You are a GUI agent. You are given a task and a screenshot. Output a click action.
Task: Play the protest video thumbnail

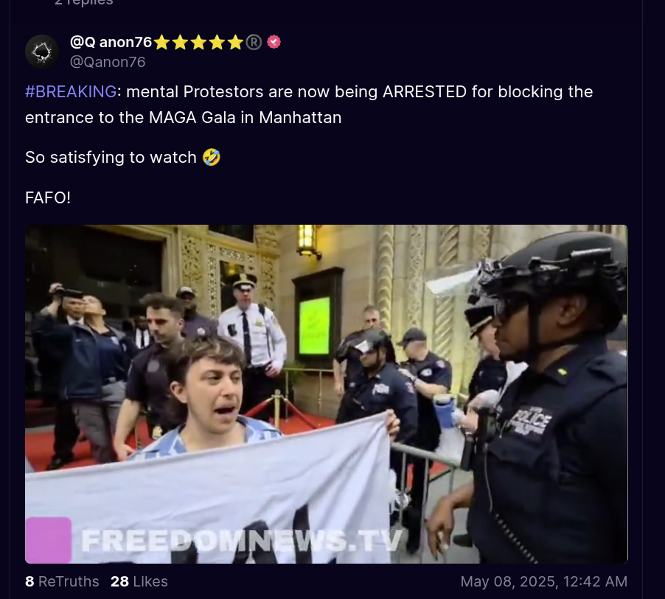tap(326, 394)
